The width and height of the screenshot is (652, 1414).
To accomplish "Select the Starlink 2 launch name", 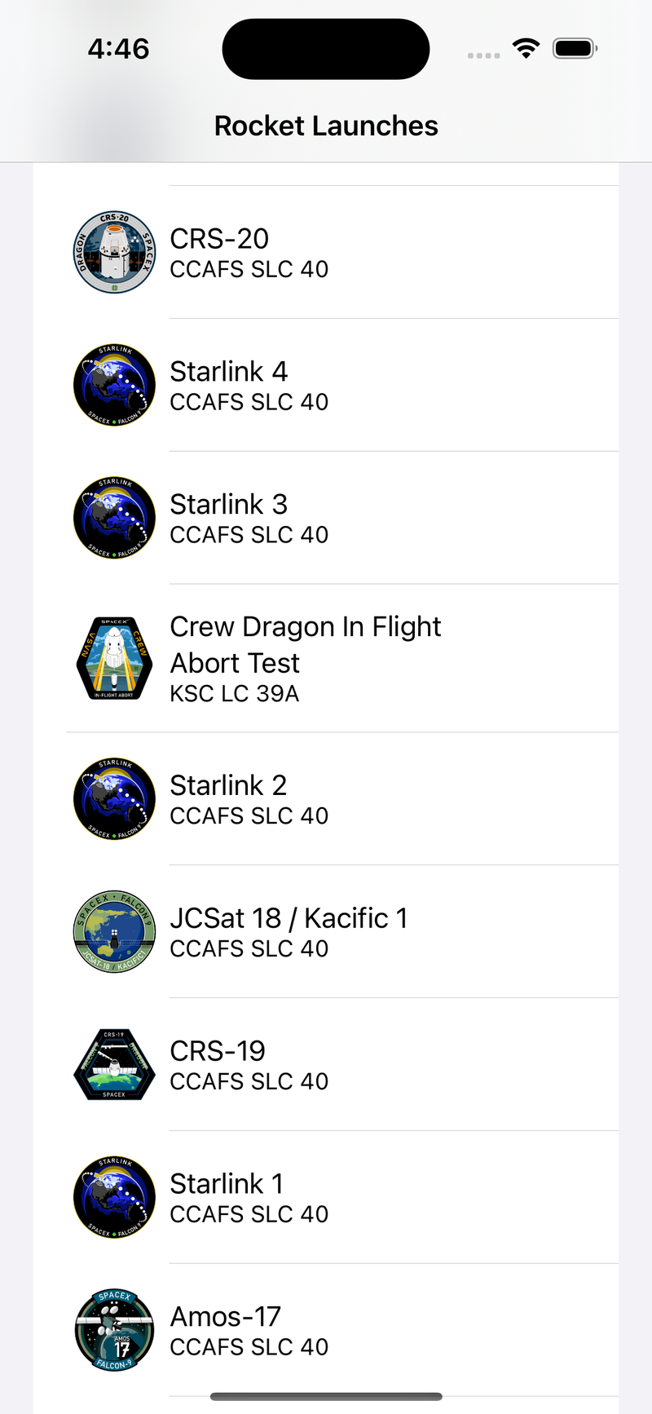I will (x=229, y=786).
